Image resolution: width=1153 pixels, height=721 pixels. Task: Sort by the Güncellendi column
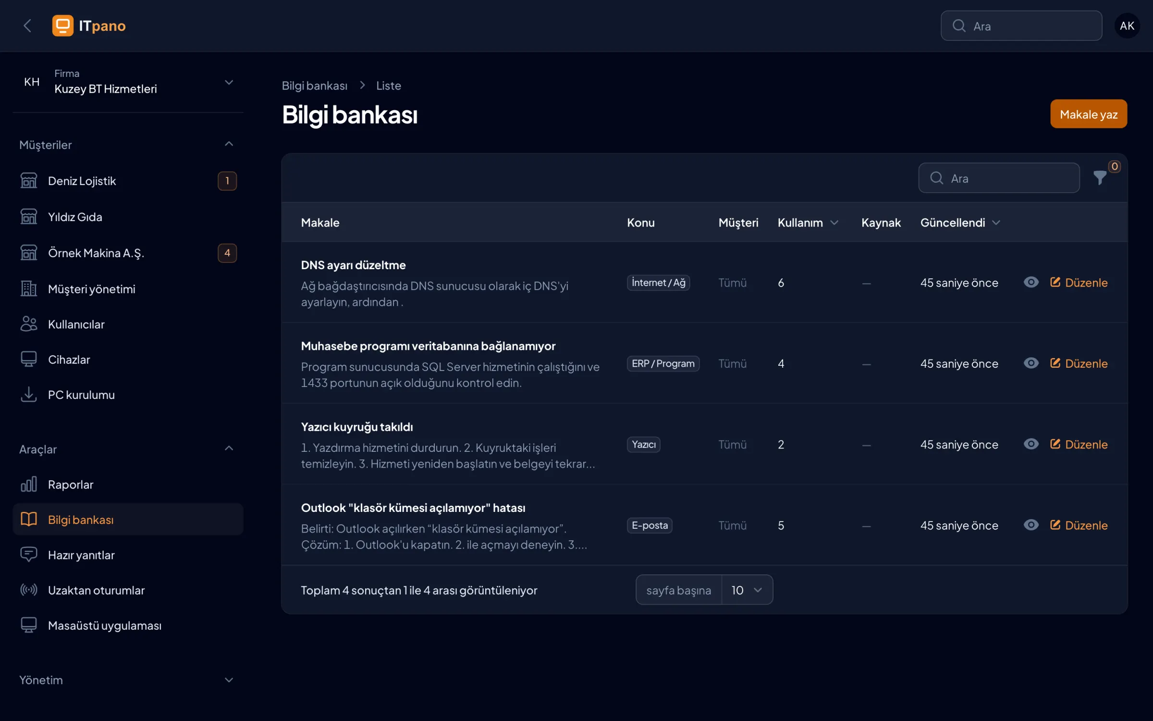[960, 223]
